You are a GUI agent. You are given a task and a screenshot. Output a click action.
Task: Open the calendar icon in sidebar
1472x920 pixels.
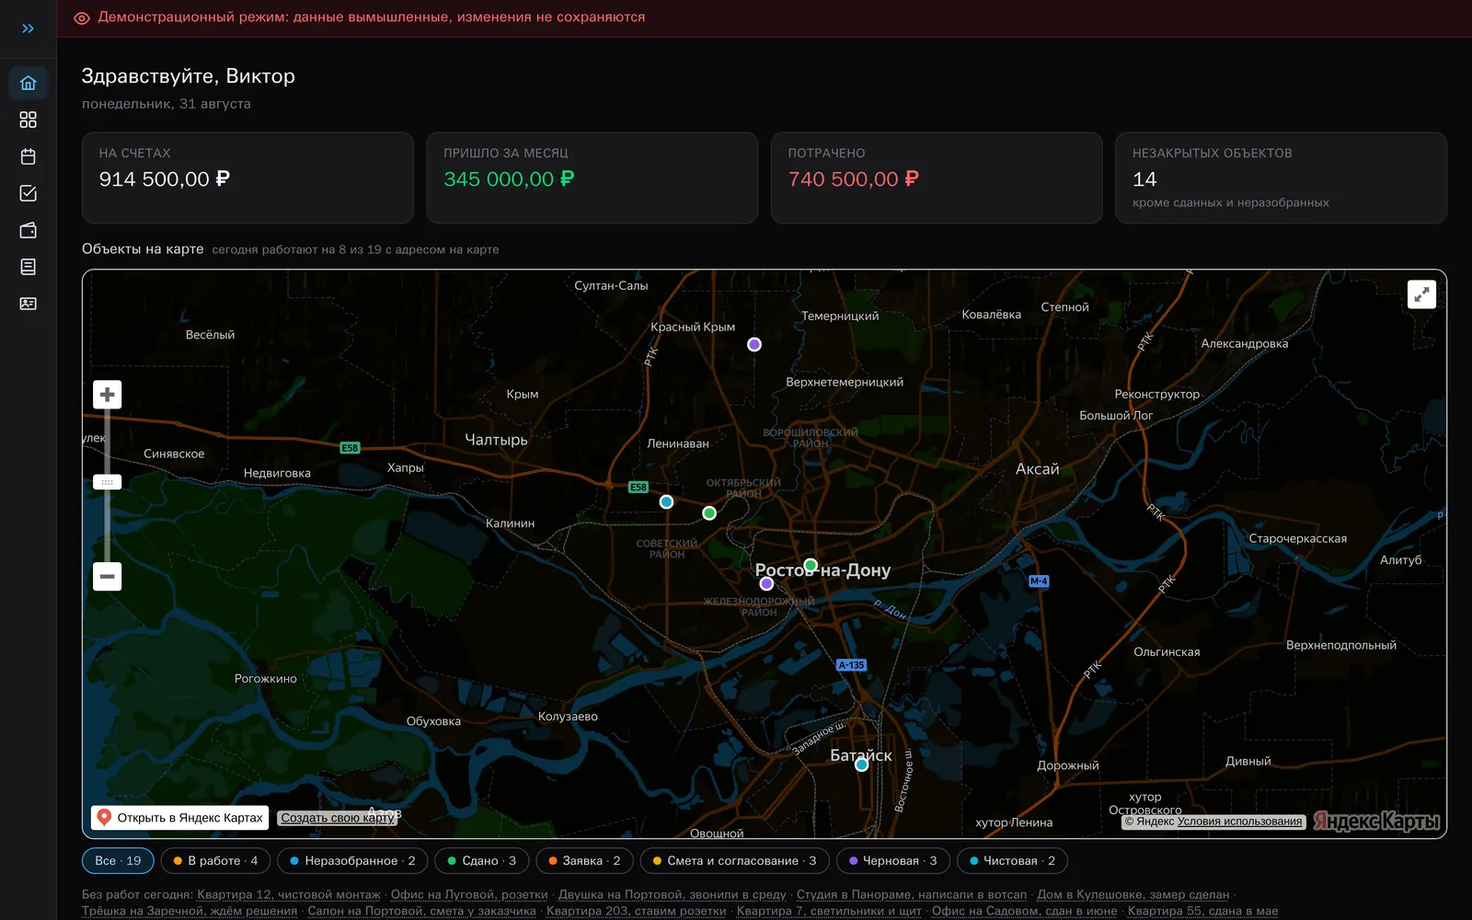pos(28,156)
